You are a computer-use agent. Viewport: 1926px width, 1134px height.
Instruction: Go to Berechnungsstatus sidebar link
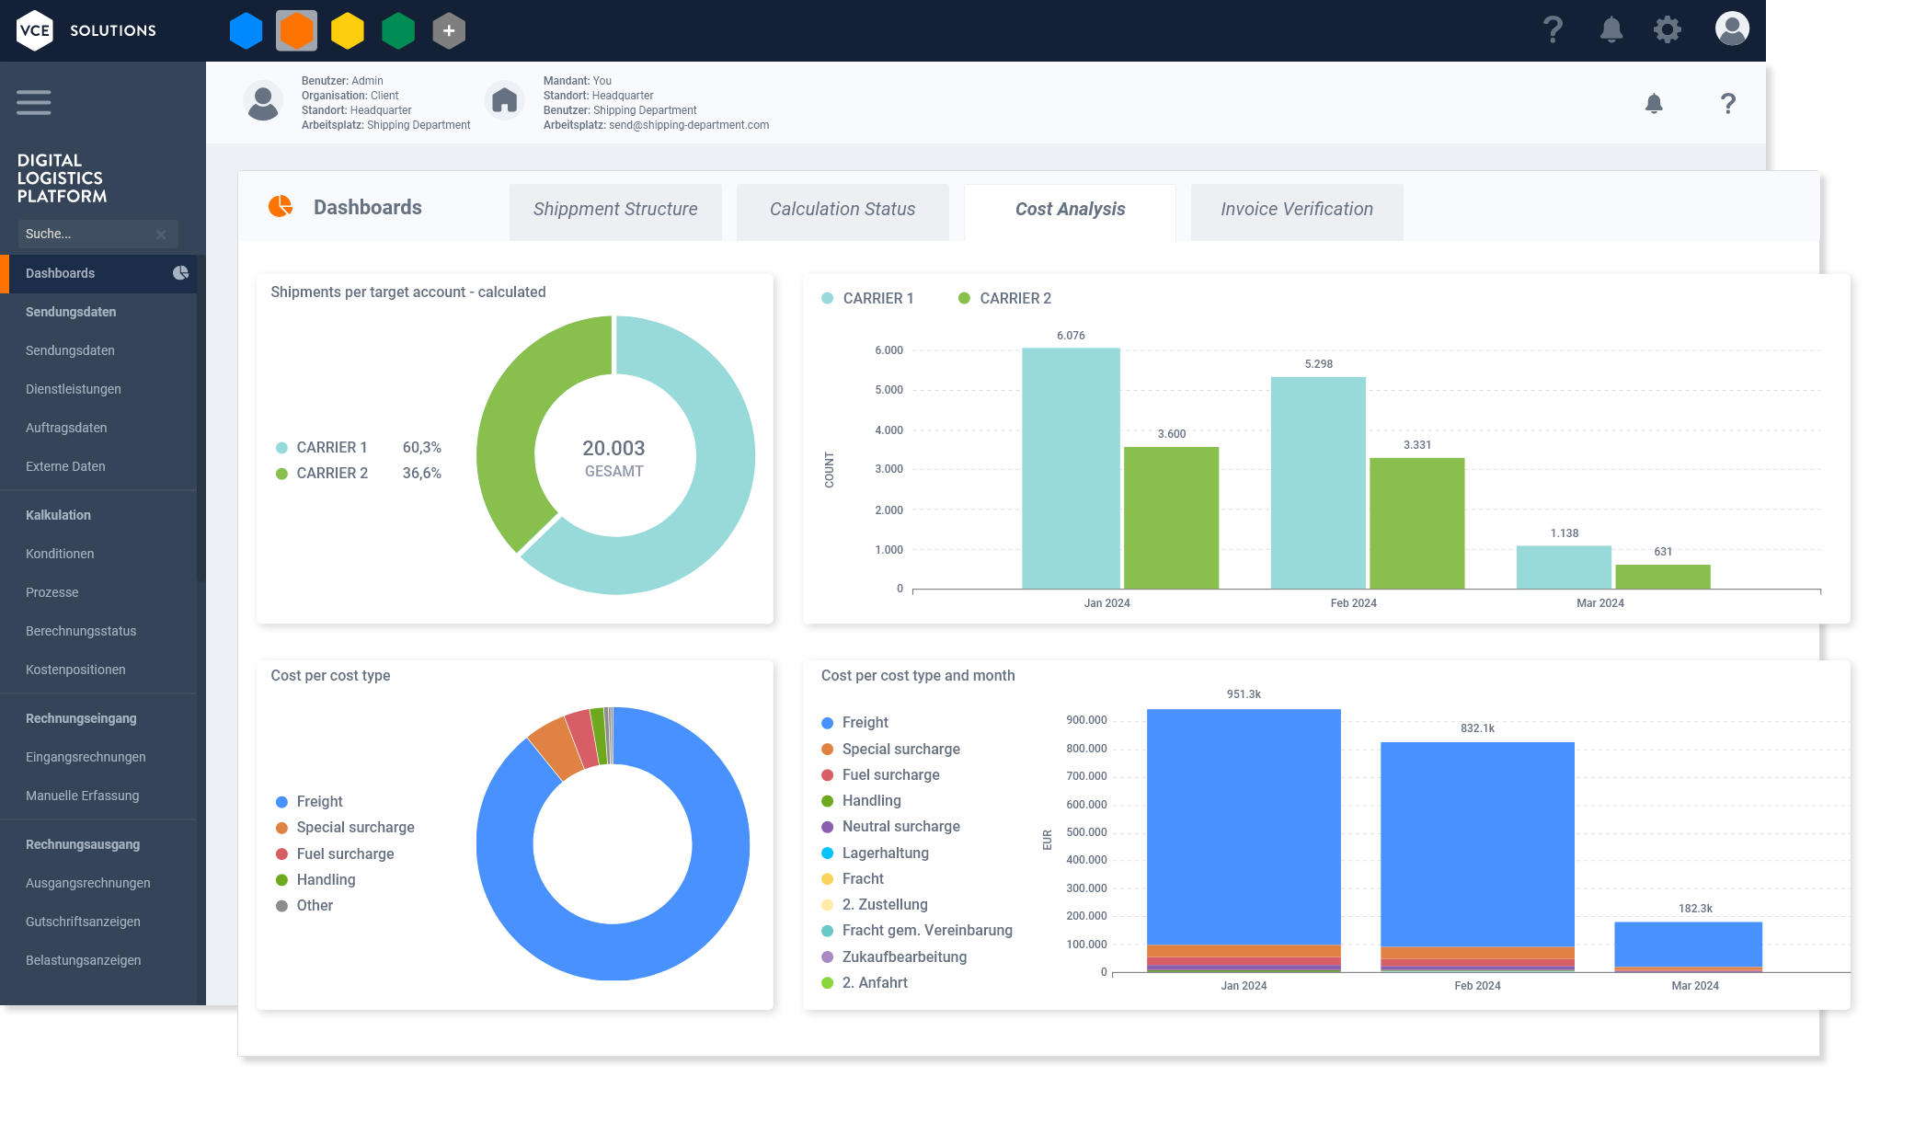click(x=81, y=631)
